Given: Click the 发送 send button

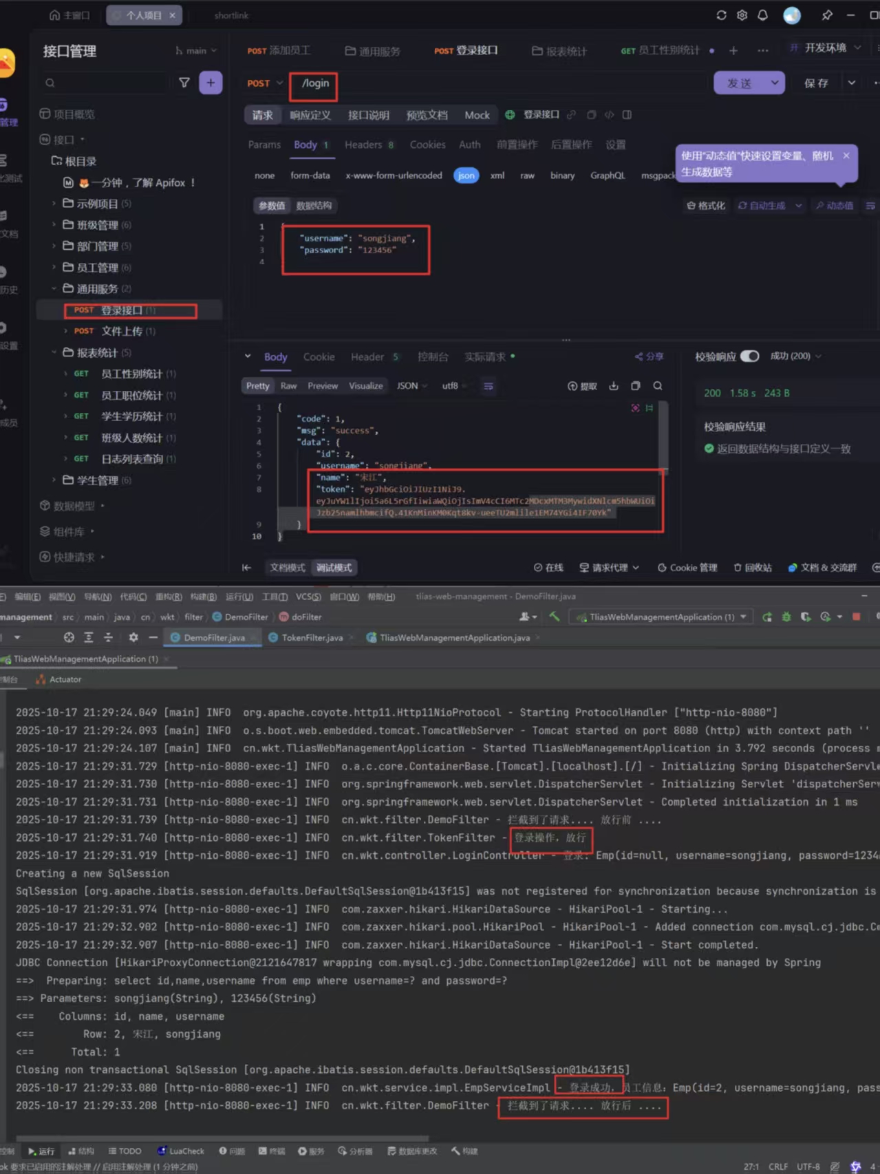Looking at the screenshot, I should [740, 83].
